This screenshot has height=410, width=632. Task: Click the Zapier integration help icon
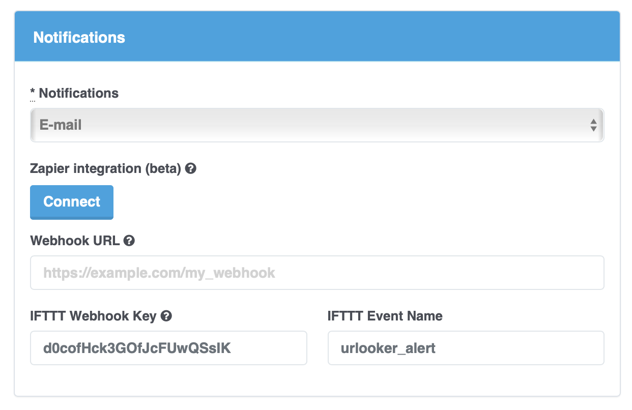click(x=191, y=168)
